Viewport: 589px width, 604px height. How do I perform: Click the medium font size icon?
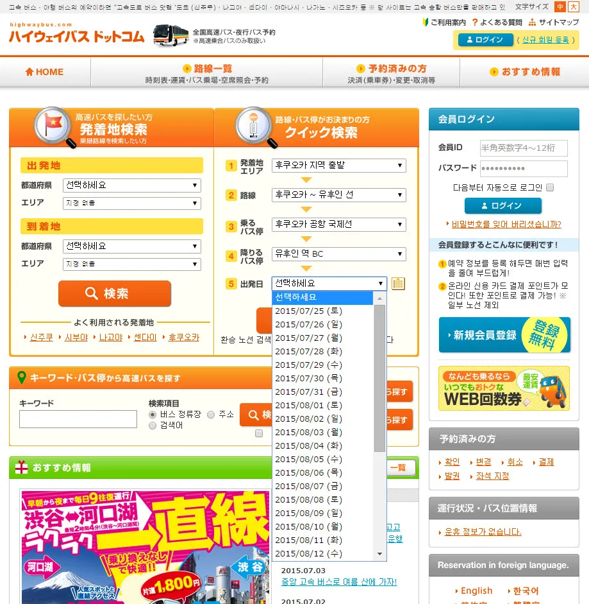coord(560,7)
